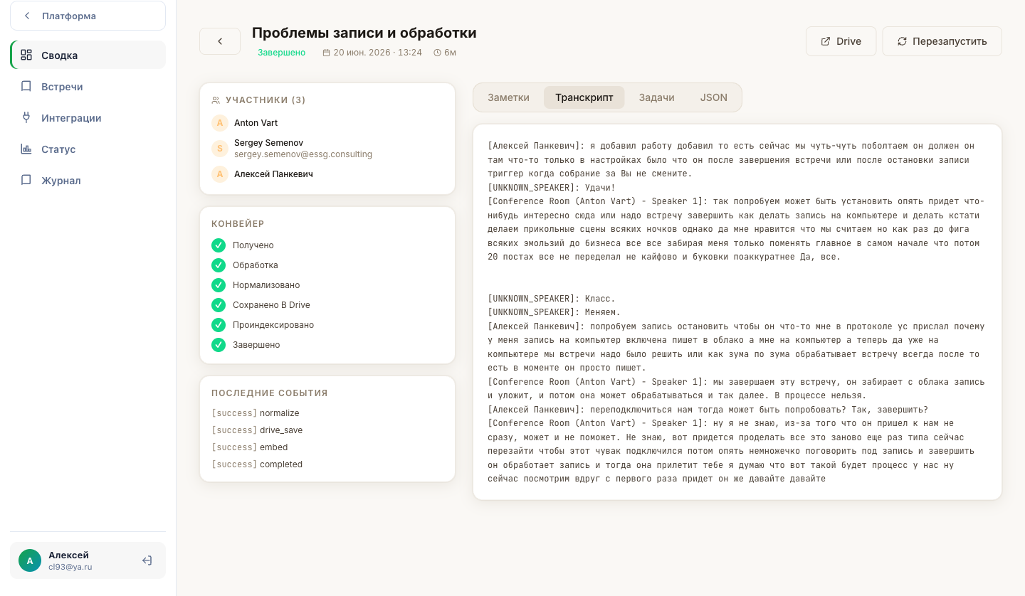Image resolution: width=1025 pixels, height=596 pixels.
Task: Select the Транскрипт tab
Action: click(584, 97)
